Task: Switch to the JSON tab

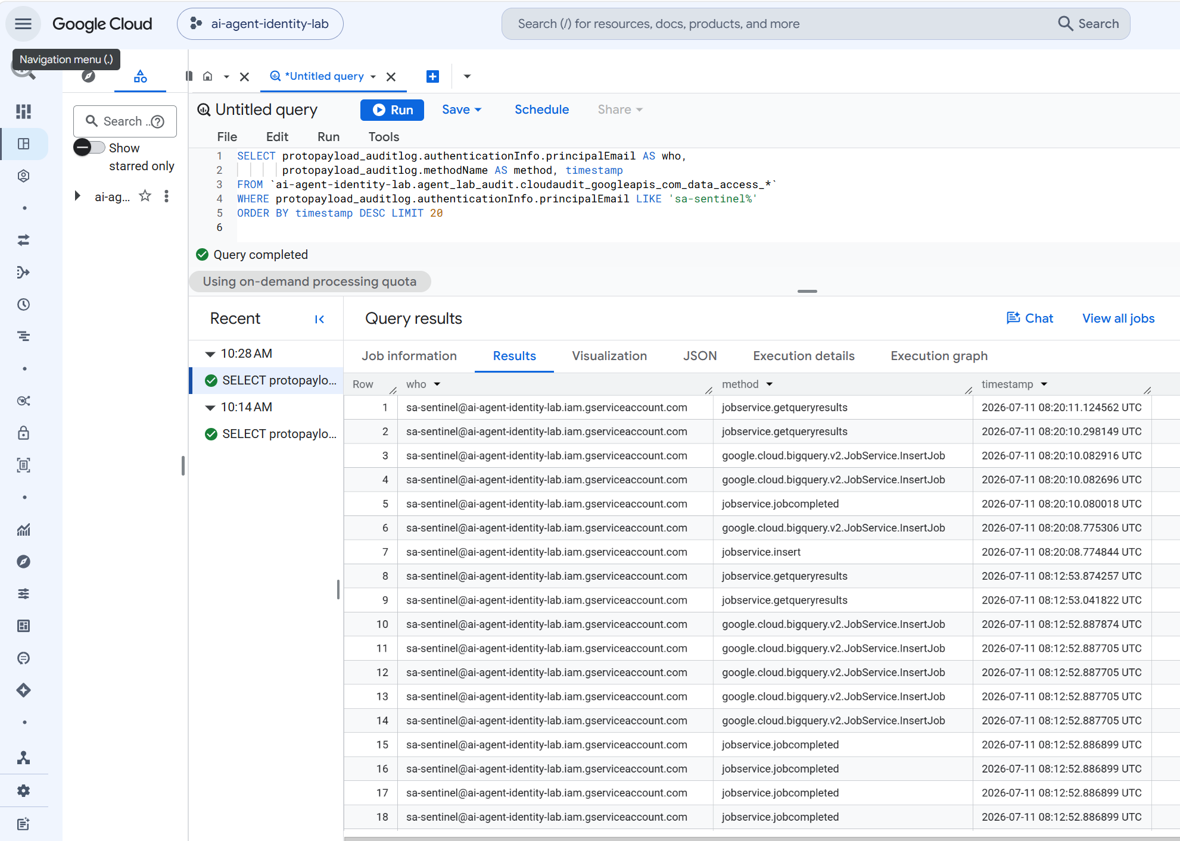Action: [700, 356]
